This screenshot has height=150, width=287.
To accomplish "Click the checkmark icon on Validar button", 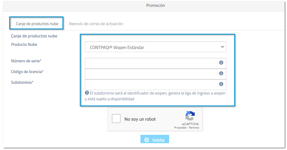I will click(x=147, y=140).
